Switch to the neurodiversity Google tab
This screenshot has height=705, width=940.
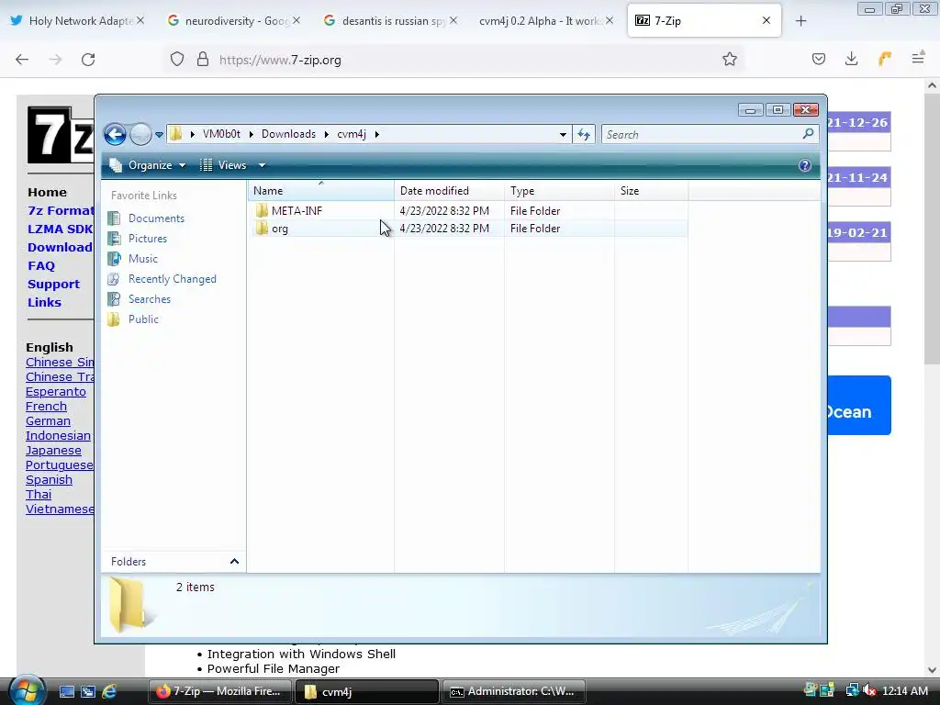[232, 20]
